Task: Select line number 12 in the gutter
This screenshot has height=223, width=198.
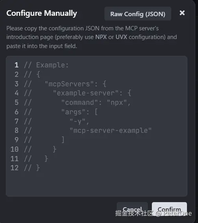Action: pos(15,168)
